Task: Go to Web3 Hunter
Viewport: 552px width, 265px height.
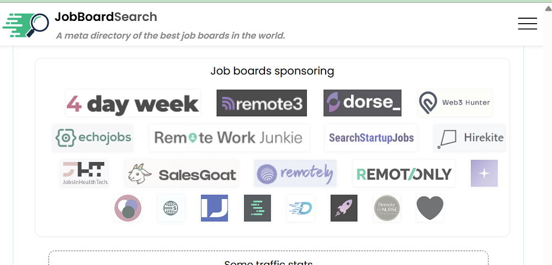Action: (x=455, y=103)
